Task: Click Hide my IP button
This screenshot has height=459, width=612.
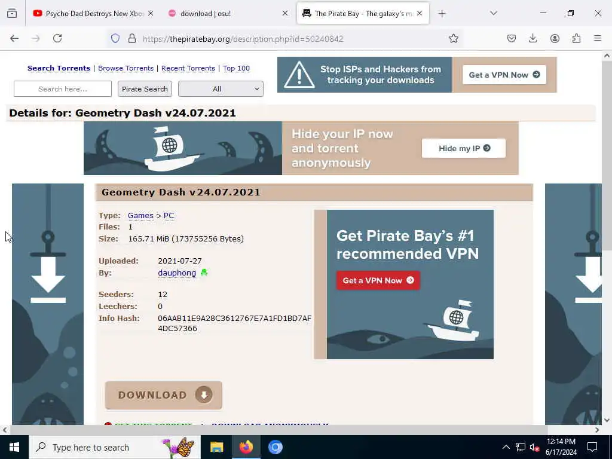Action: coord(464,148)
